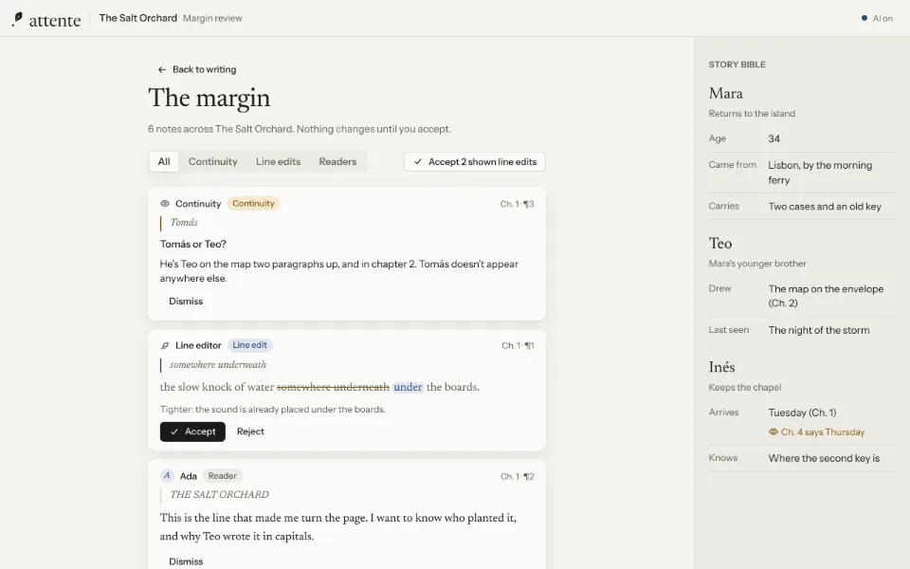Viewport: 910px width, 569px height.
Task: Click the Mara heading in Story Bible
Action: [725, 94]
